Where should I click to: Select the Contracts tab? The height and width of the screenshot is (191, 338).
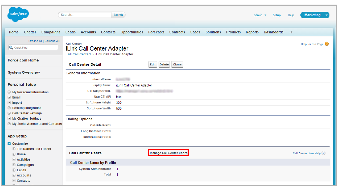point(177,32)
